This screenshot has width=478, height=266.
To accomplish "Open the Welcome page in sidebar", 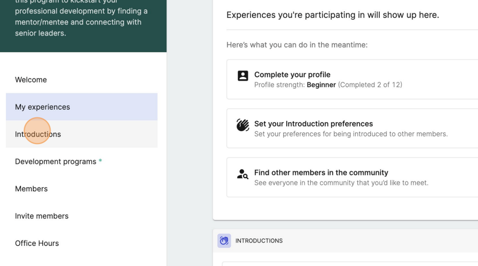I will pos(82,80).
